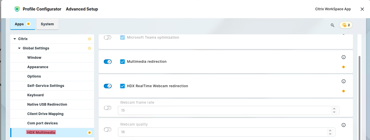Click orange change indicator for Multimedia redirection
The height and width of the screenshot is (140, 370).
click(x=343, y=67)
